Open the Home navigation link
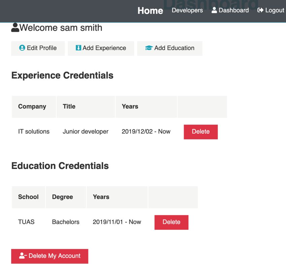The width and height of the screenshot is (286, 264). click(150, 10)
